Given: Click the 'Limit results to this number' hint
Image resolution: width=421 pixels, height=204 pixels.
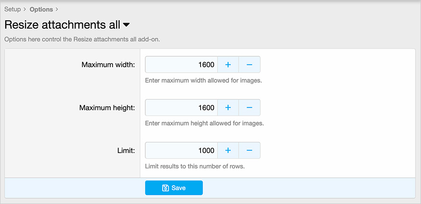Looking at the screenshot, I should [x=195, y=166].
